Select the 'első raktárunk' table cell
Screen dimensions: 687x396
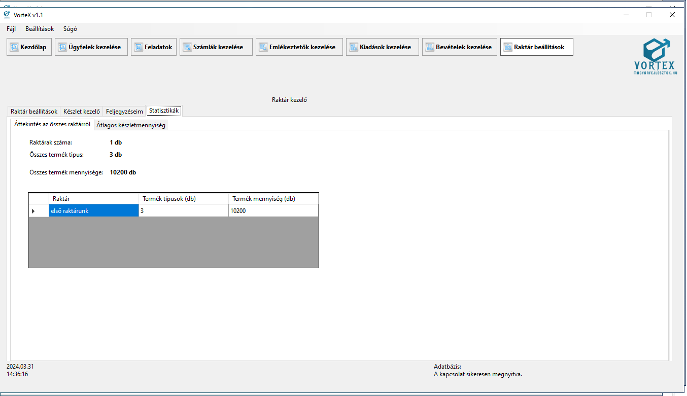pyautogui.click(x=93, y=211)
